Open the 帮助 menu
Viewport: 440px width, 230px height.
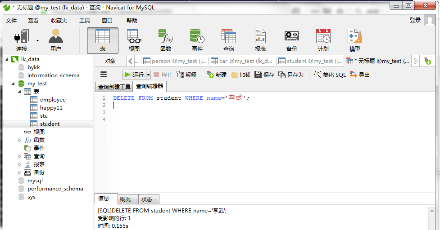132,20
